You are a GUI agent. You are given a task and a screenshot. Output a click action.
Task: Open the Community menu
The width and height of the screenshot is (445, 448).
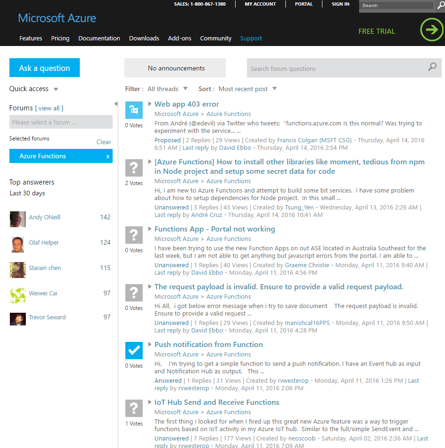tap(215, 39)
